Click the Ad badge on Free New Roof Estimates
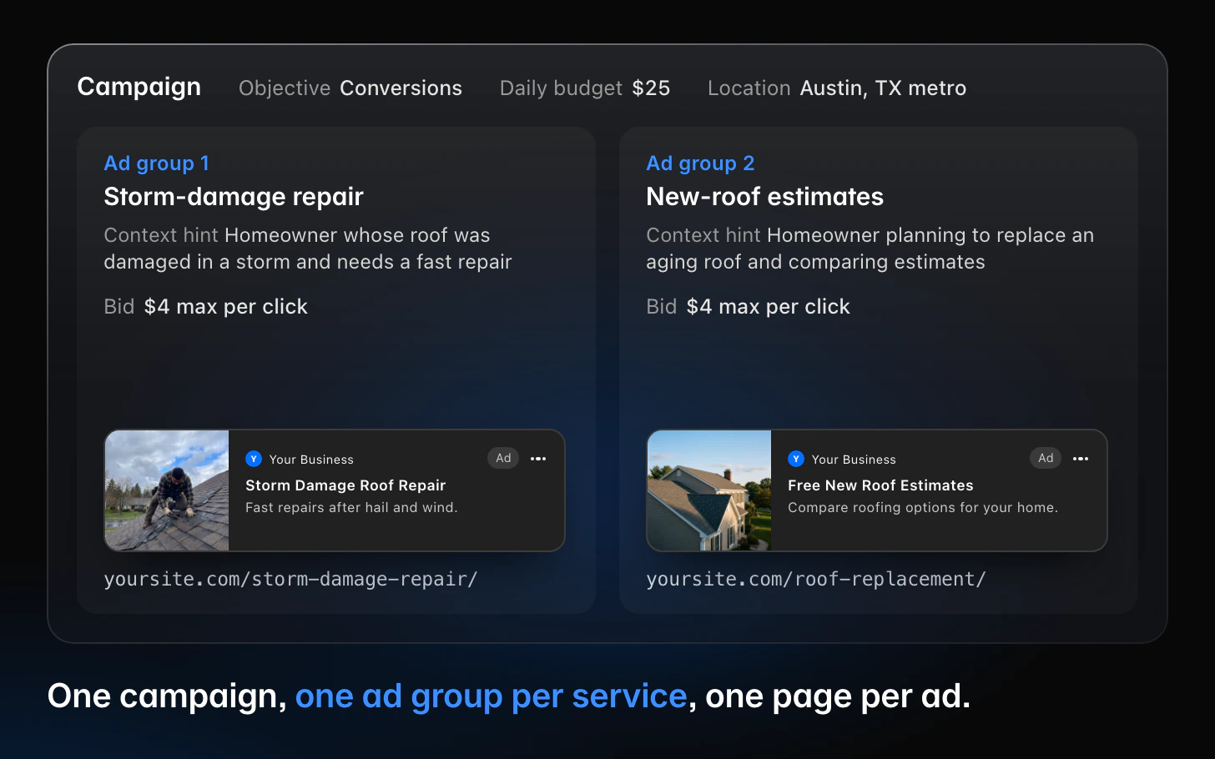Screen dimensions: 1215x759 coord(1046,458)
